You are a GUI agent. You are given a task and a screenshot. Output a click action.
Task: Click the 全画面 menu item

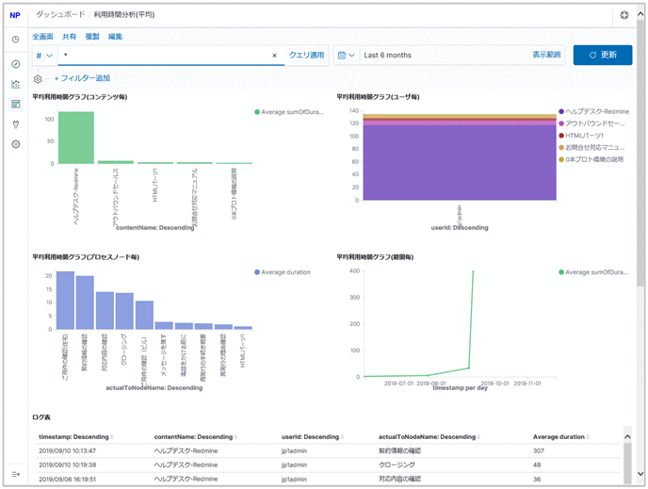(42, 36)
